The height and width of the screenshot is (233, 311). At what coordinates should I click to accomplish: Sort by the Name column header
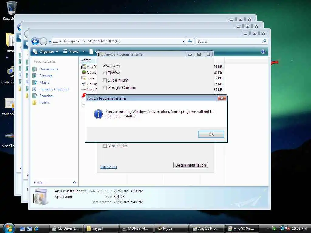(86, 60)
